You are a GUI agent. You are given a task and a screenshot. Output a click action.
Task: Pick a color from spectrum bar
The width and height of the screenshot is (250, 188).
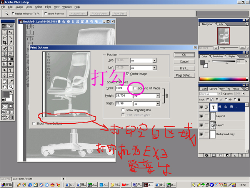223,79
